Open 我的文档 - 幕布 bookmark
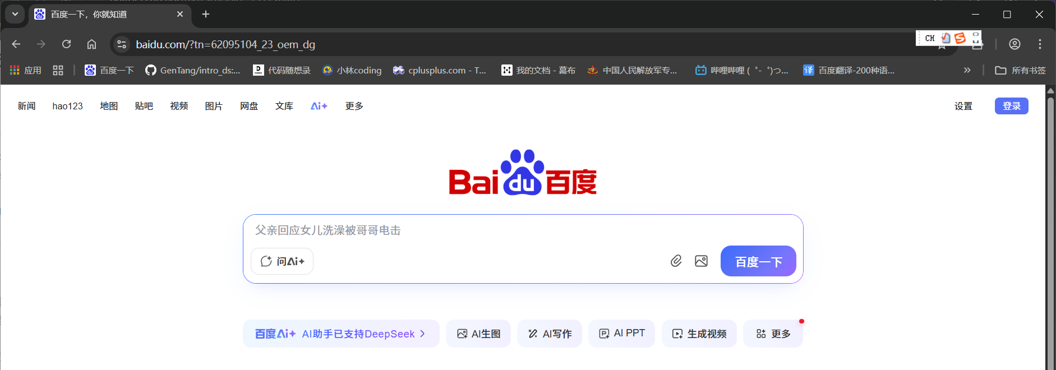Screen dimensions: 1056x370 pyautogui.click(x=538, y=70)
